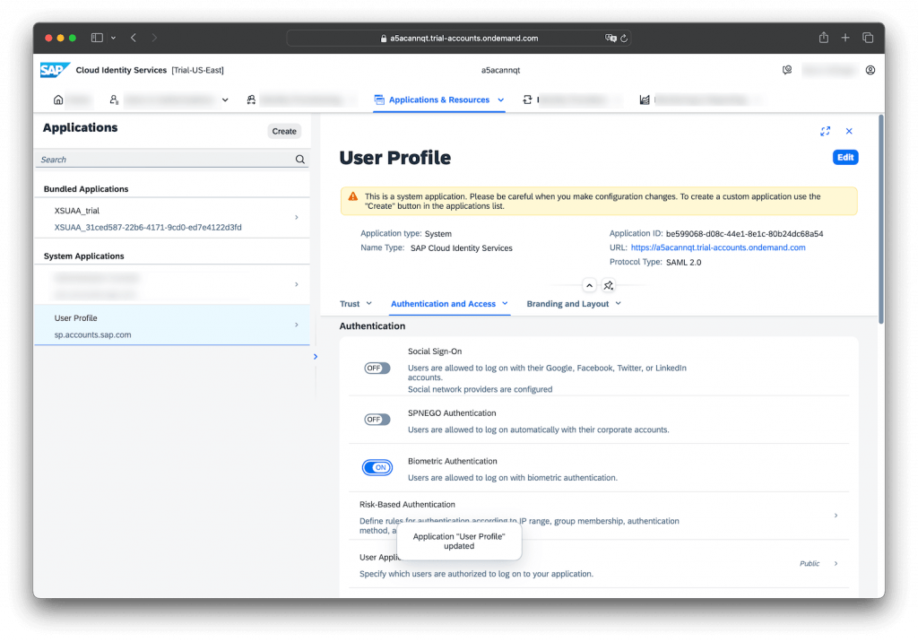This screenshot has height=642, width=918.
Task: Expand the Users & Authorizations dropdown arrow
Action: [225, 100]
